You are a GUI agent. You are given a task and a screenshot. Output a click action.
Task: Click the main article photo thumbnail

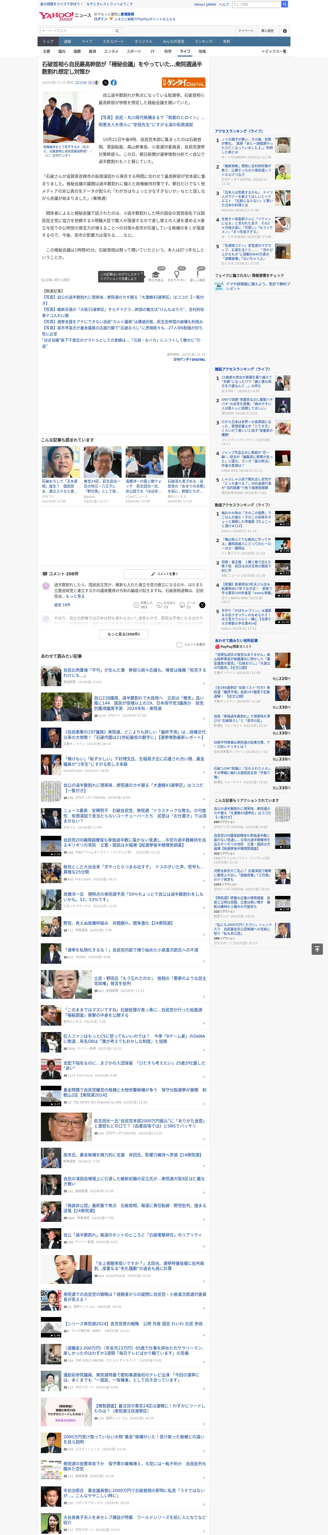pyautogui.click(x=68, y=117)
